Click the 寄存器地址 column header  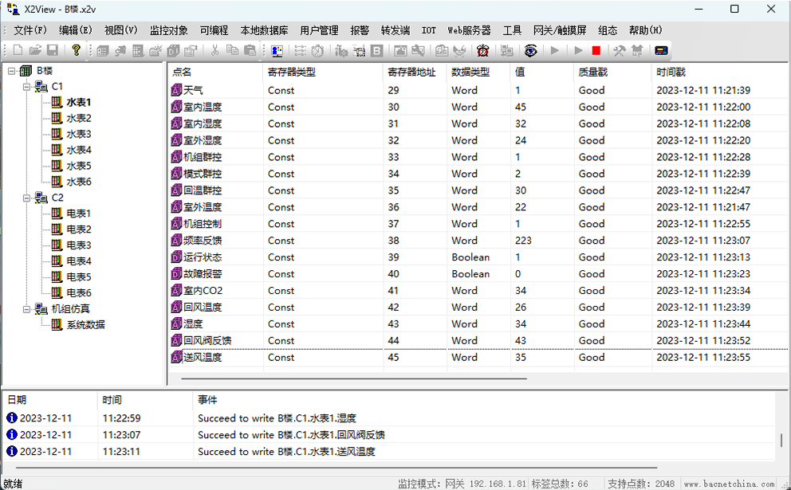411,72
